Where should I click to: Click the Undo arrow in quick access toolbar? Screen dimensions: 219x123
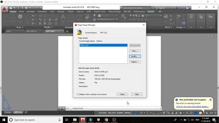30,8
